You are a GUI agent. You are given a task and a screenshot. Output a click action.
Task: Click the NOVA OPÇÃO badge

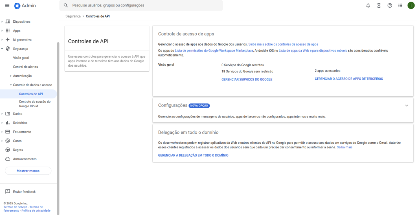pos(199,106)
